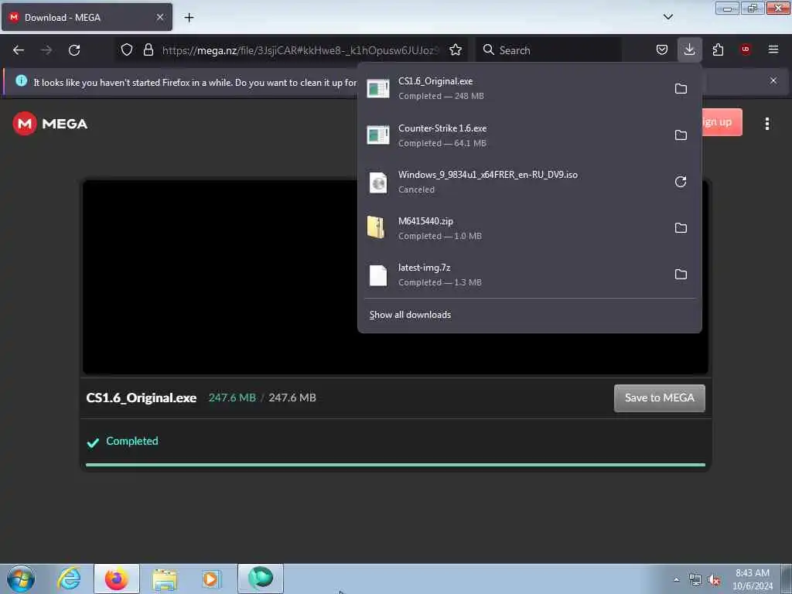
Task: Retry the canceled Windows ISO download
Action: pos(681,182)
